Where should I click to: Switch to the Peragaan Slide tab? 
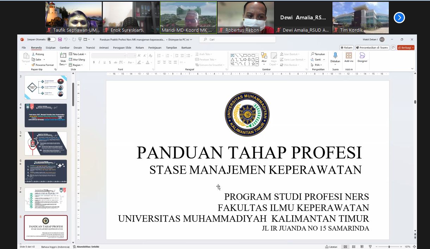(123, 48)
